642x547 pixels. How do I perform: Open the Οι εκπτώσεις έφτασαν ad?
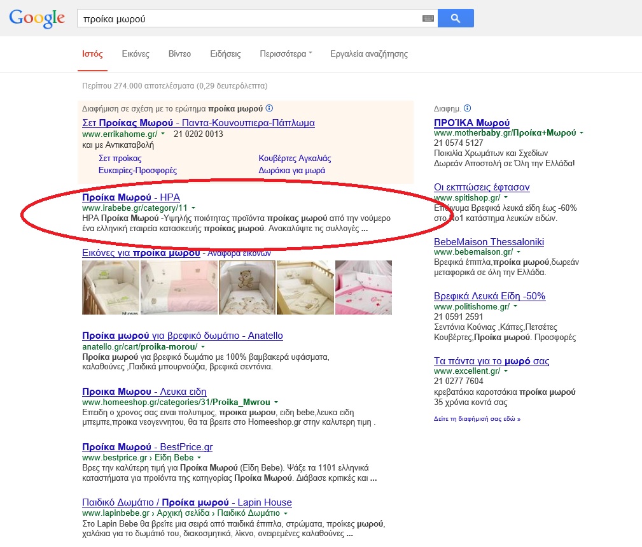[482, 187]
